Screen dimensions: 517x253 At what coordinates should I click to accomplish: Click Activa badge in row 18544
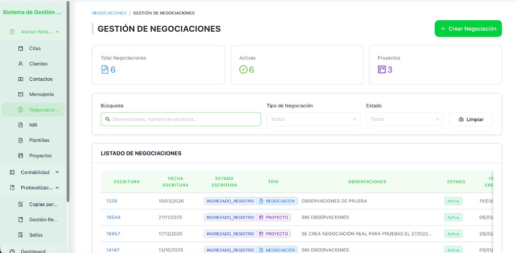453,217
